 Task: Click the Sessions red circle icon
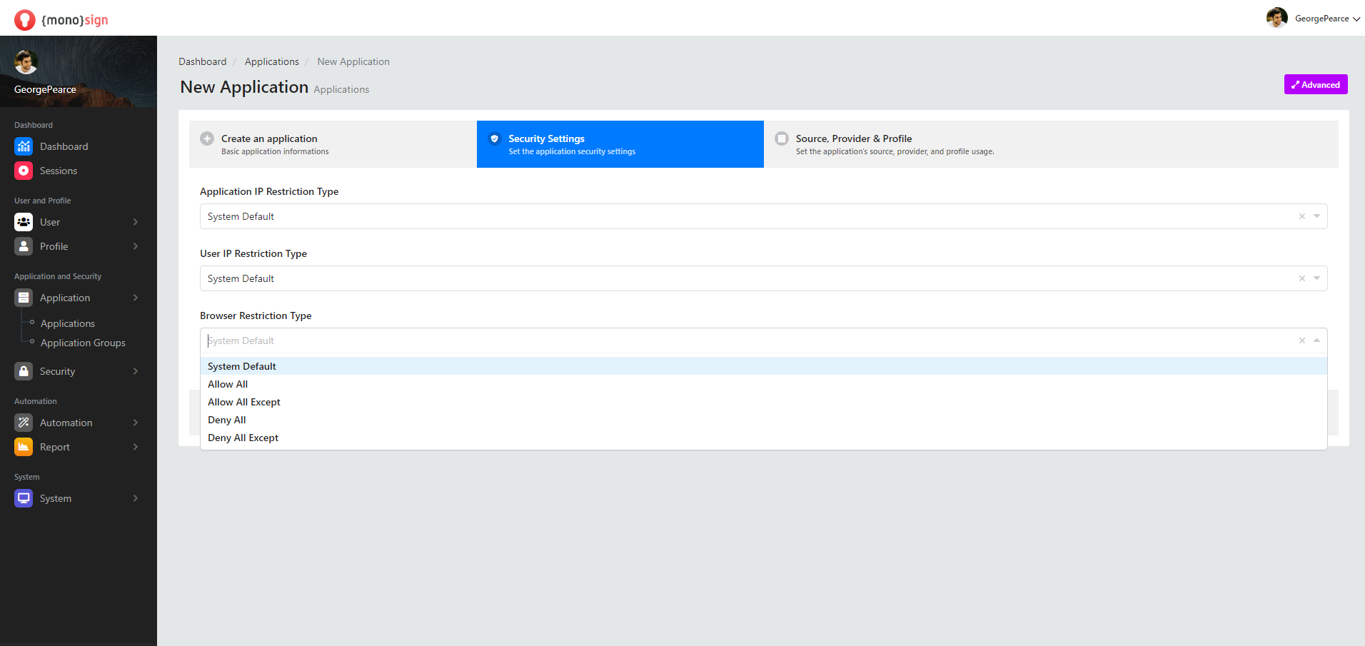coord(24,171)
